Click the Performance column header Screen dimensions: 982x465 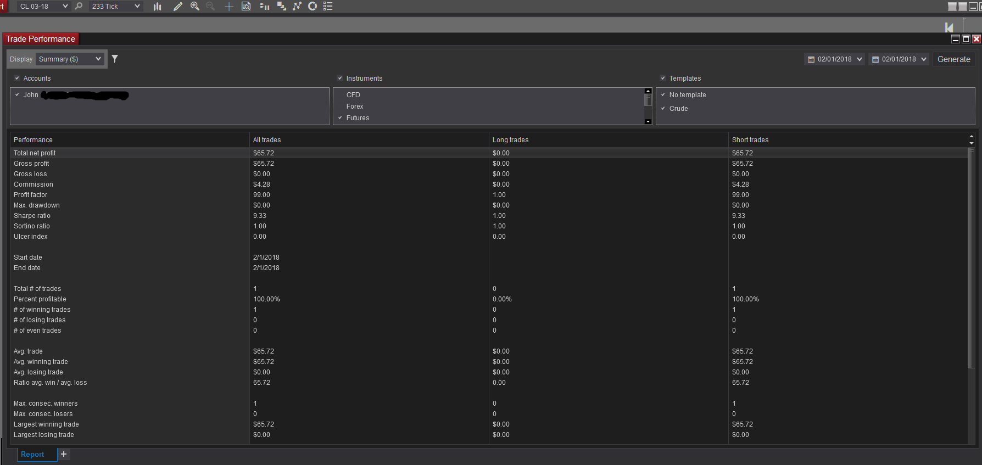pyautogui.click(x=130, y=140)
